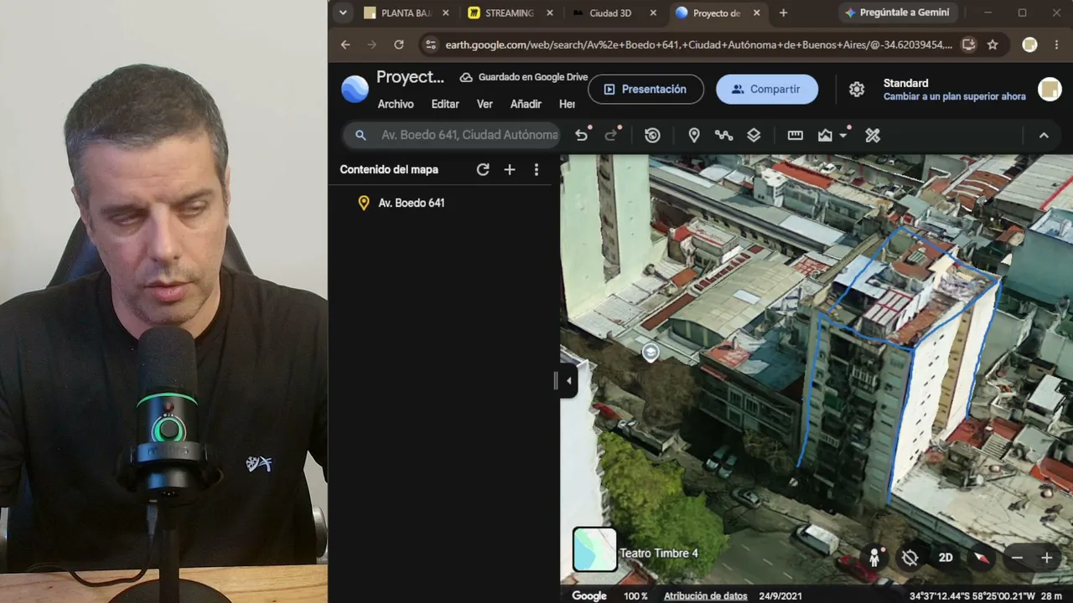Image resolution: width=1073 pixels, height=603 pixels.
Task: Click the map marker icon on the street
Action: coord(651,353)
